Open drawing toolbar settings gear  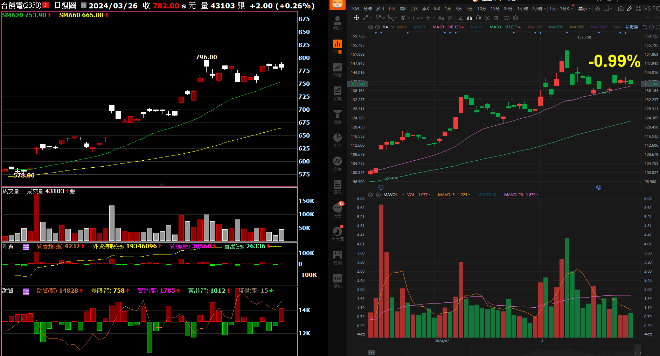[x=515, y=18]
